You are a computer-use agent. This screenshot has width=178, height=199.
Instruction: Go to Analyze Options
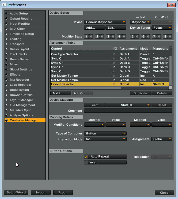coord(21,115)
